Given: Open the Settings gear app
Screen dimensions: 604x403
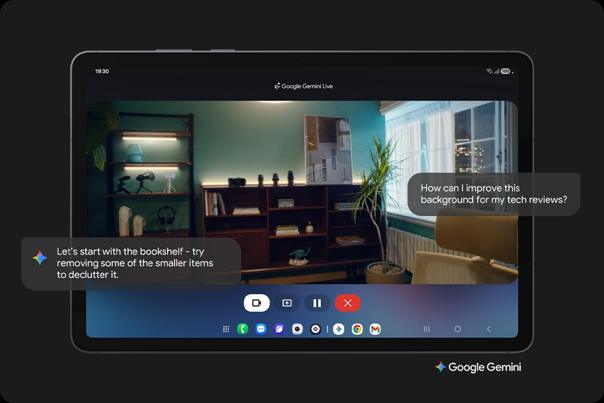Looking at the screenshot, I should point(315,329).
